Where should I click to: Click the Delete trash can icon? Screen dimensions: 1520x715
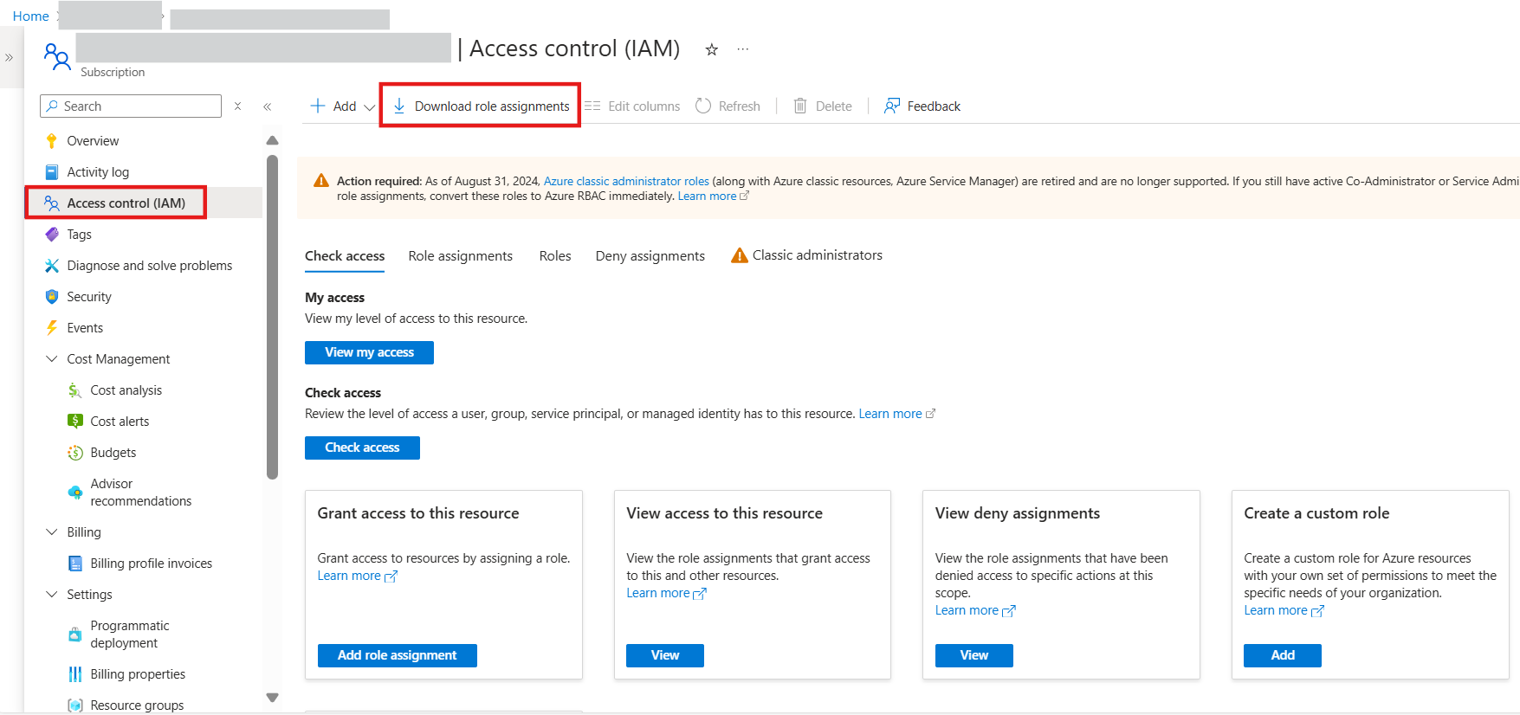(x=800, y=106)
